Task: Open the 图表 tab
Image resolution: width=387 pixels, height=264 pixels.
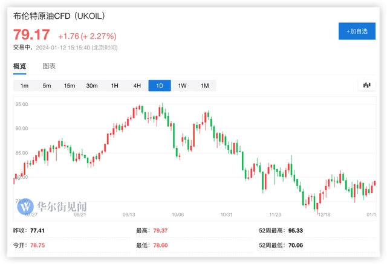Action: click(x=49, y=66)
